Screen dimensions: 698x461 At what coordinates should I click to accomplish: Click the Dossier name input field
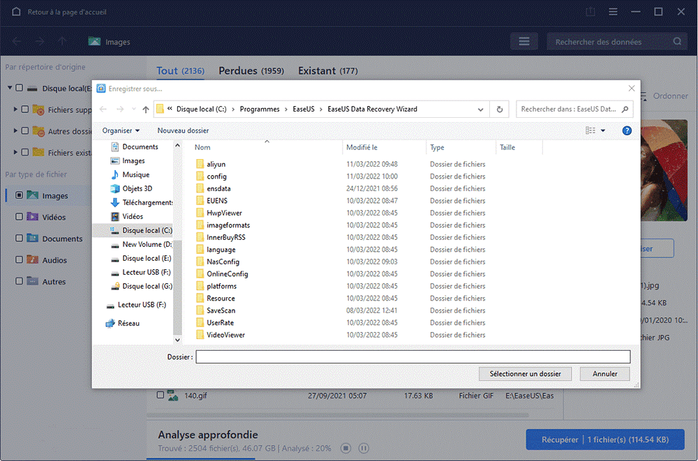(x=413, y=356)
